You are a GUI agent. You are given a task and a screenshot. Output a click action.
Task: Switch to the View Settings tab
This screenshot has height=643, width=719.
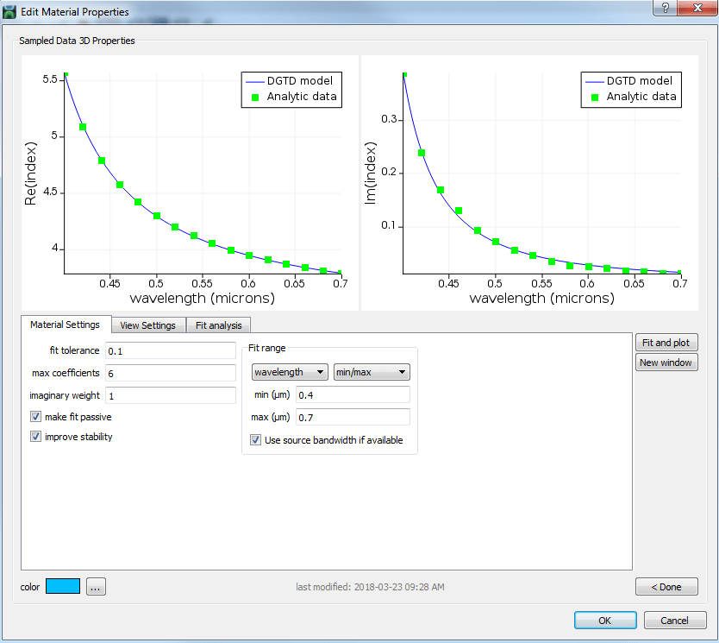pyautogui.click(x=147, y=325)
